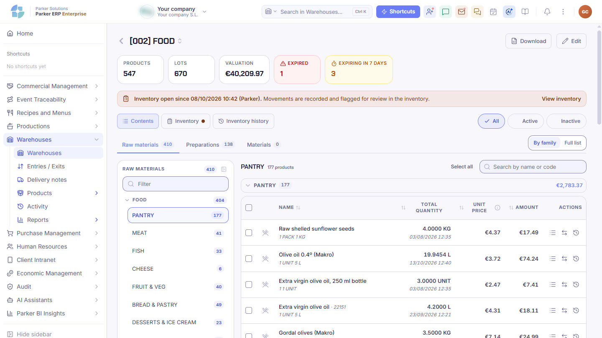Screen dimensions: 602x338
Task: Select the MEAT family in the tree
Action: [x=178, y=233]
